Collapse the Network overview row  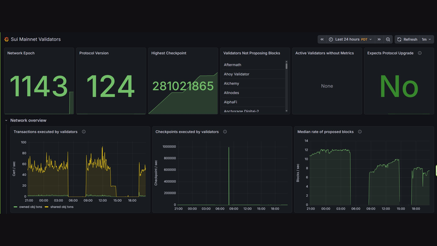pos(6,120)
